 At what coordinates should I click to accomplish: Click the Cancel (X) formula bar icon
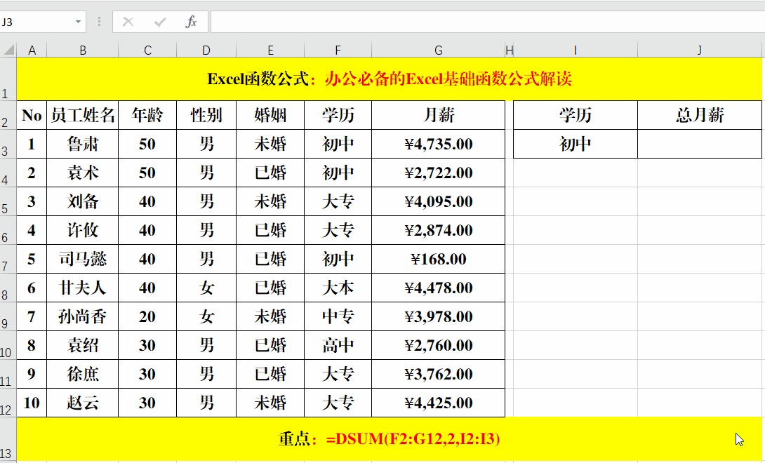point(128,22)
